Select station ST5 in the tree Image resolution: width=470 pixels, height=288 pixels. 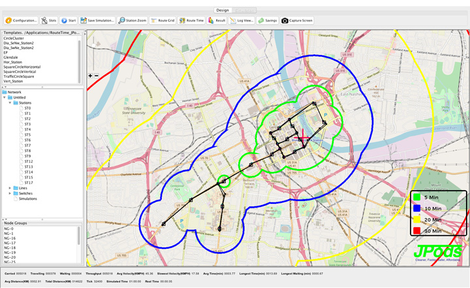pos(27,135)
